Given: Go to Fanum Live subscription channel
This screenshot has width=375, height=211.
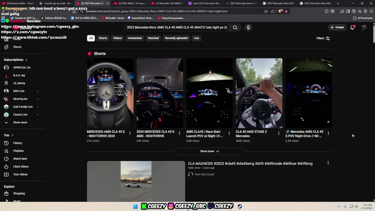Looking at the screenshot, I should [21, 115].
